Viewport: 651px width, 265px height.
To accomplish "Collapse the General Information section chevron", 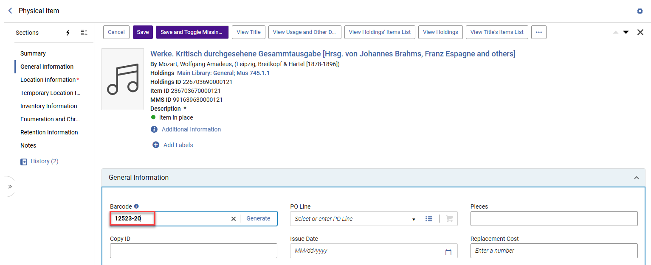I will [x=636, y=178].
